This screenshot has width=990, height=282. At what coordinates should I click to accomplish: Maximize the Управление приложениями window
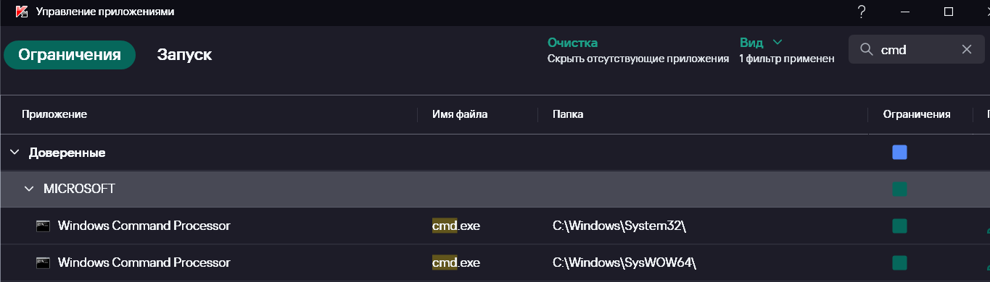tap(948, 12)
